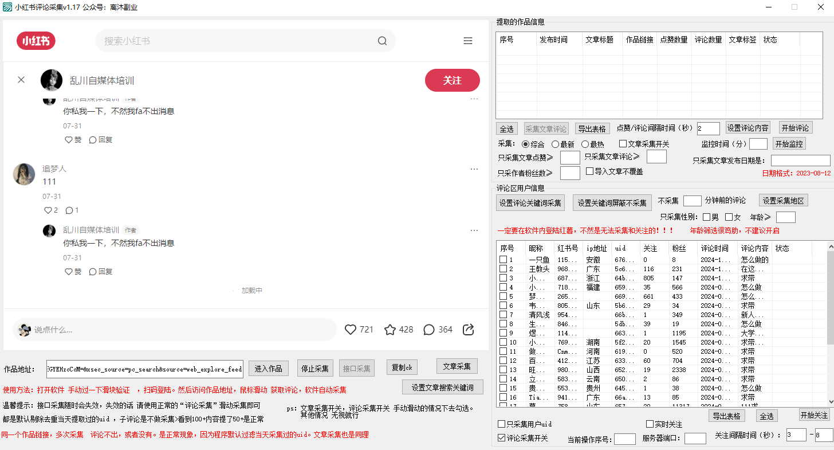Follow the author with the 关注 button
The width and height of the screenshot is (834, 450).
pos(453,80)
